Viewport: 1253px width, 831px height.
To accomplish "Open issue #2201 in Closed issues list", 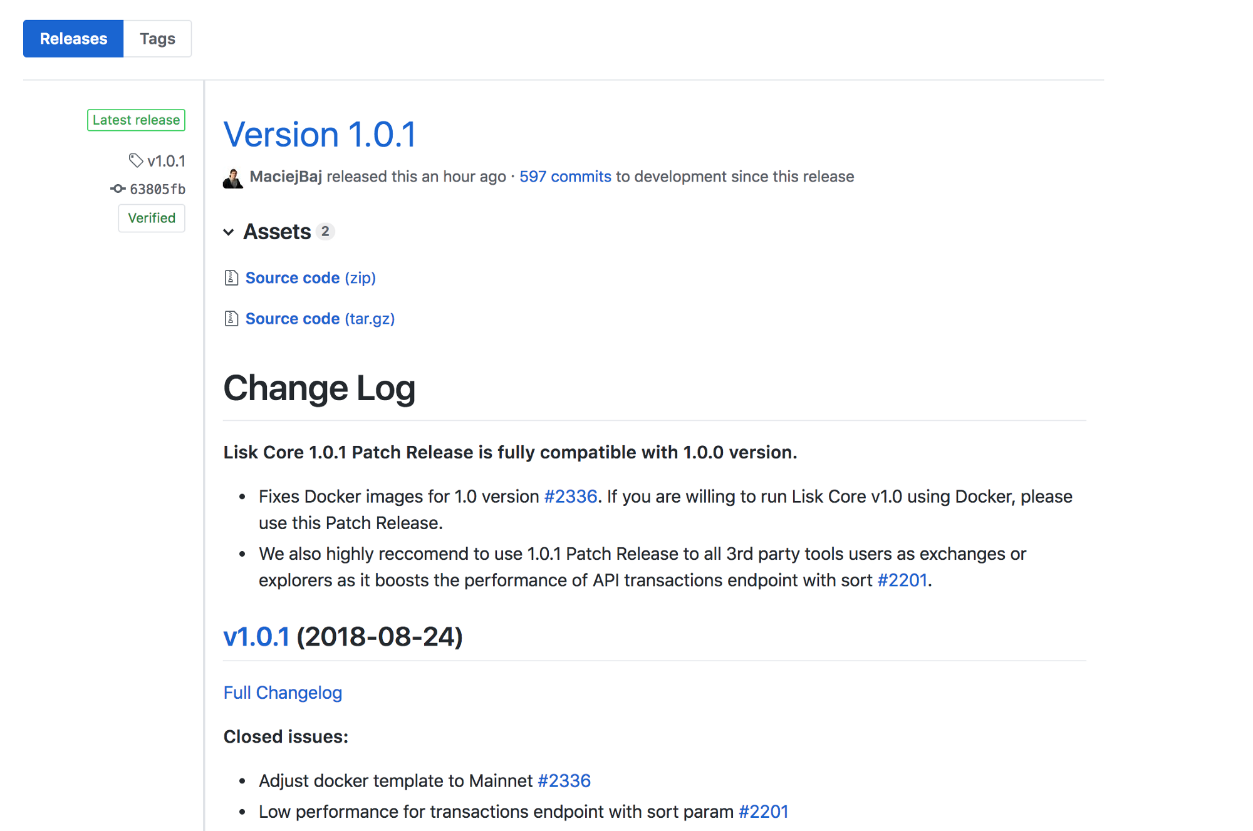I will point(763,812).
